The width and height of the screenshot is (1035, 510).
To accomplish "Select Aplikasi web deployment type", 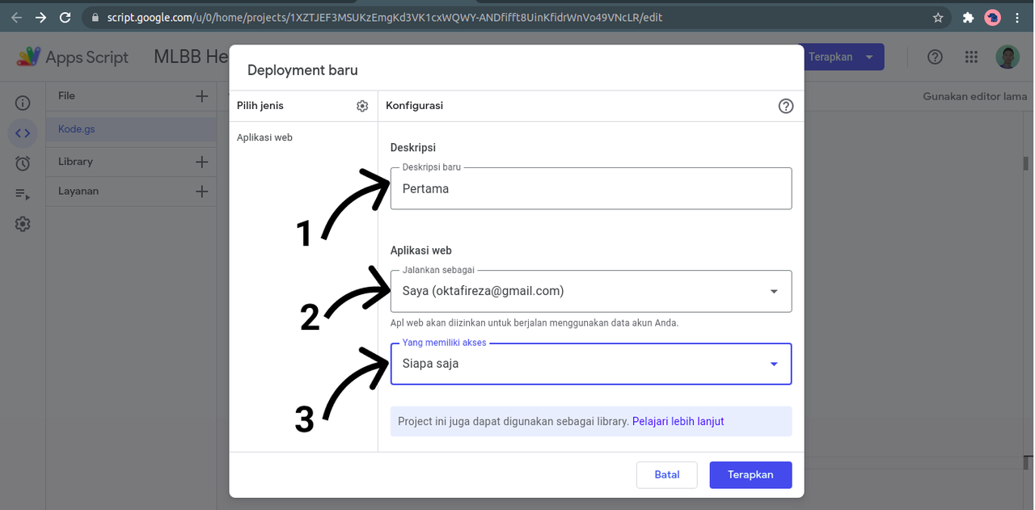I will [264, 137].
